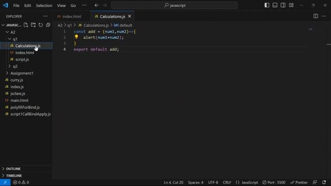Click the editor minimap
Viewport: 331px width, 186px height.
[310, 29]
